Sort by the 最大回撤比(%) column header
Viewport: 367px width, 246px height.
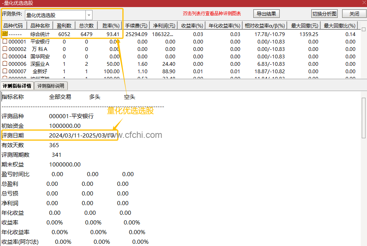click(x=340, y=26)
